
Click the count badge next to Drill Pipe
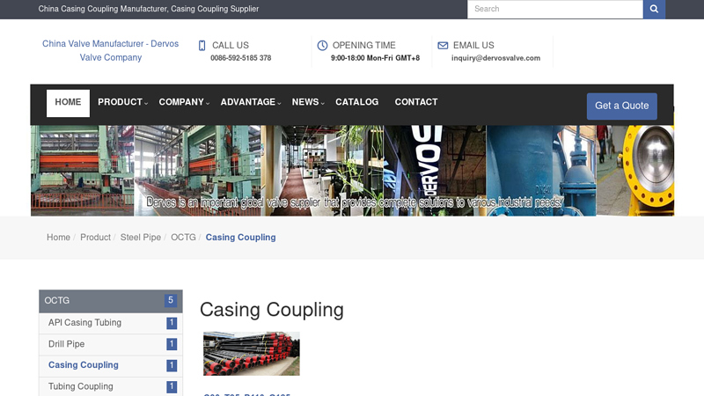(x=172, y=344)
